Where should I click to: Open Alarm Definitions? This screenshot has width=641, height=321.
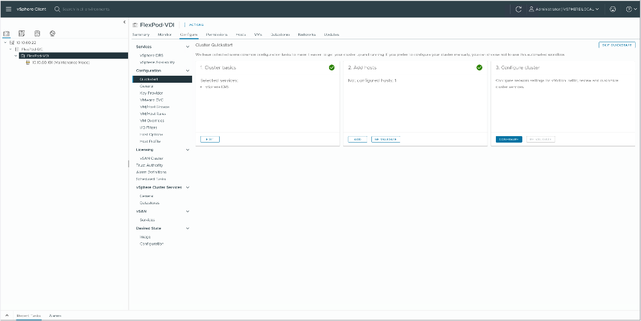point(151,173)
